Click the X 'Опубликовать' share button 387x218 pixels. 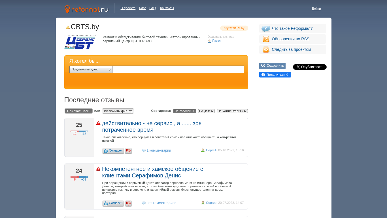tap(310, 67)
